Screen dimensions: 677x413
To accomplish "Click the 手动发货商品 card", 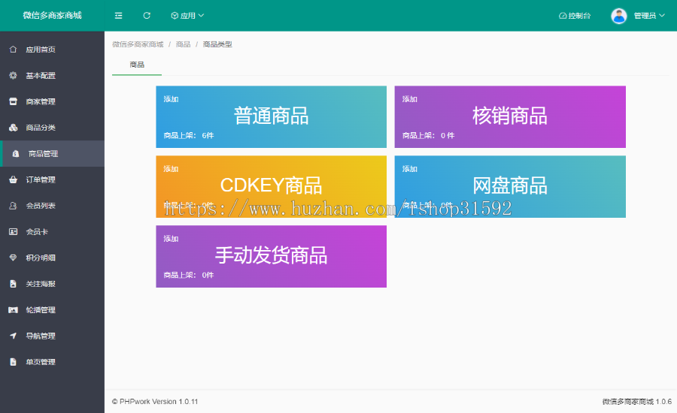I will [x=271, y=256].
